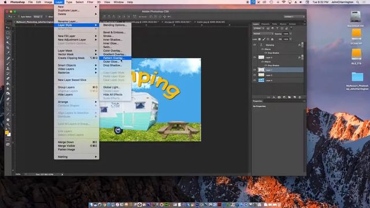Open Spotlight search in macOS menu bar
The height and width of the screenshot is (208, 370).
coord(358,2)
